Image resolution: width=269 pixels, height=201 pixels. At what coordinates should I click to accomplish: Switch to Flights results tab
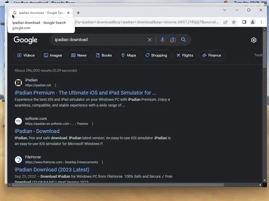185,55
